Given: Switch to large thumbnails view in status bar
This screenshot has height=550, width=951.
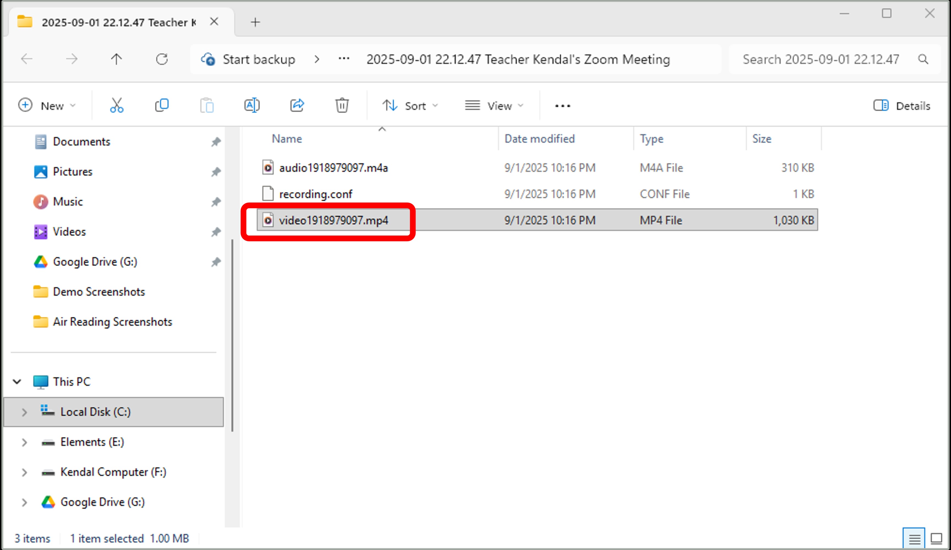Looking at the screenshot, I should click(936, 538).
